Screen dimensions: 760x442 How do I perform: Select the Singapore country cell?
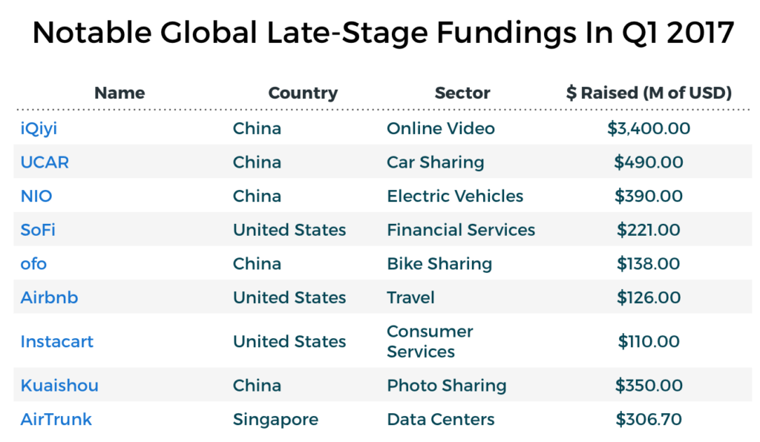coord(275,420)
